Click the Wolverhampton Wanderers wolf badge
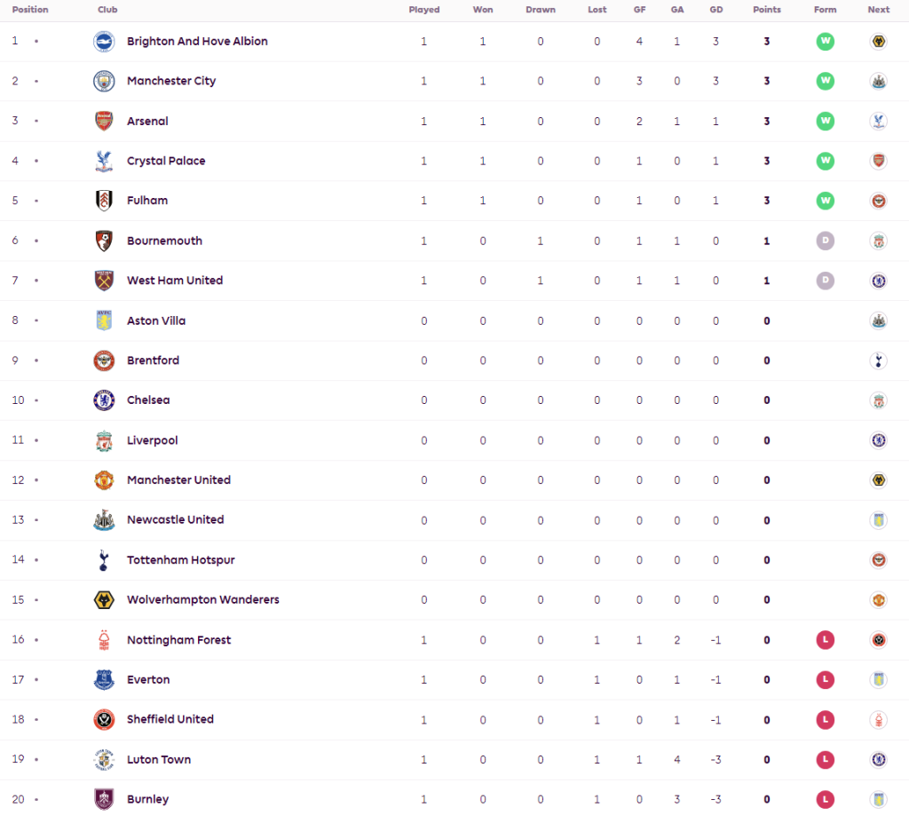 (104, 600)
